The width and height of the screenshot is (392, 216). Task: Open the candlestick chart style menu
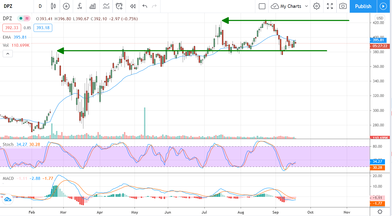pyautogui.click(x=53, y=6)
